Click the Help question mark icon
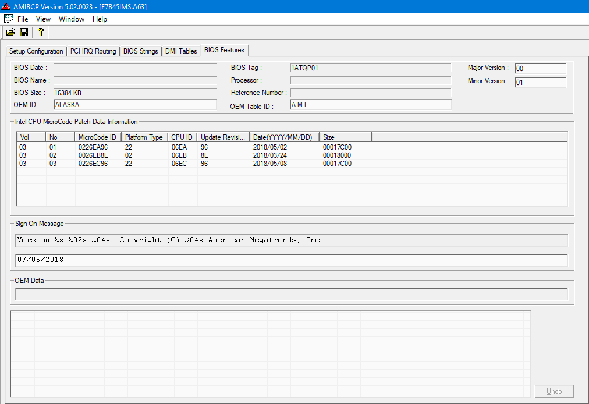Viewport: 589px width, 404px height. (40, 32)
